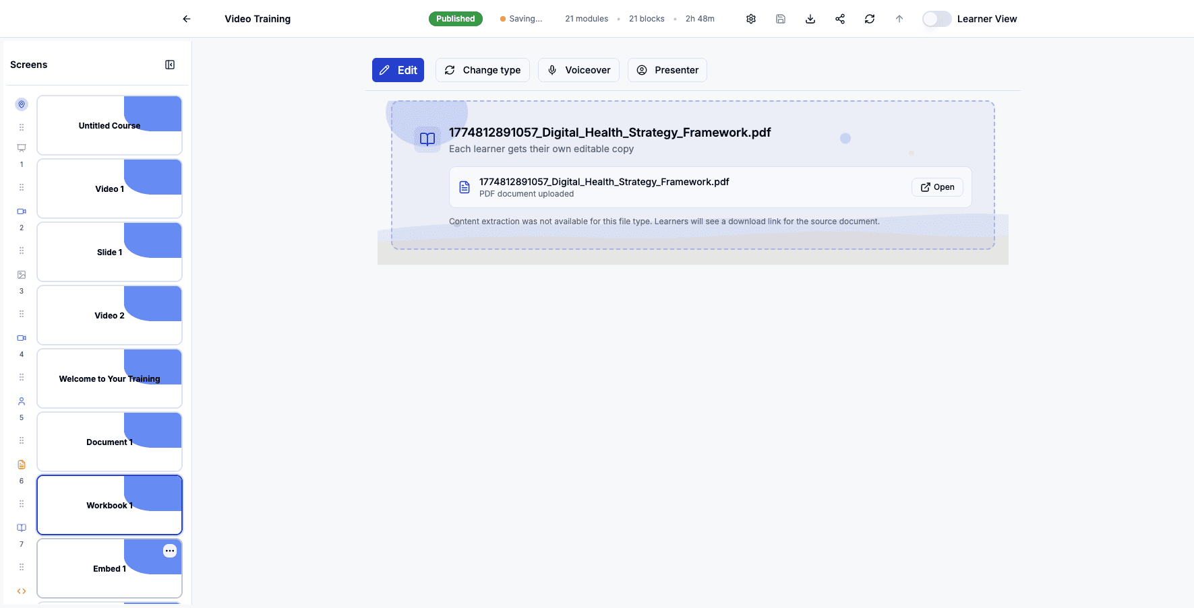This screenshot has width=1194, height=608.
Task: Click the book icon next to Workbook 1
Action: click(21, 527)
